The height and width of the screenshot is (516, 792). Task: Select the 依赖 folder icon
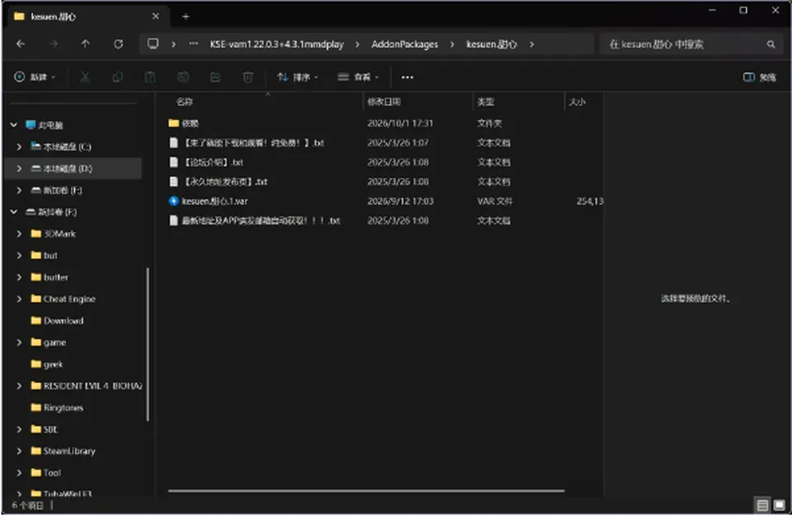coord(174,123)
